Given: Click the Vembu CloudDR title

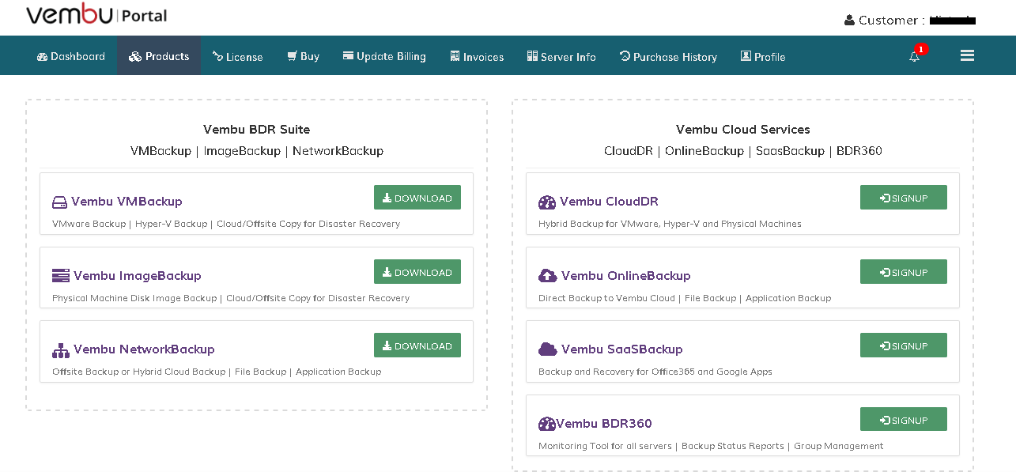Looking at the screenshot, I should click(x=609, y=202).
